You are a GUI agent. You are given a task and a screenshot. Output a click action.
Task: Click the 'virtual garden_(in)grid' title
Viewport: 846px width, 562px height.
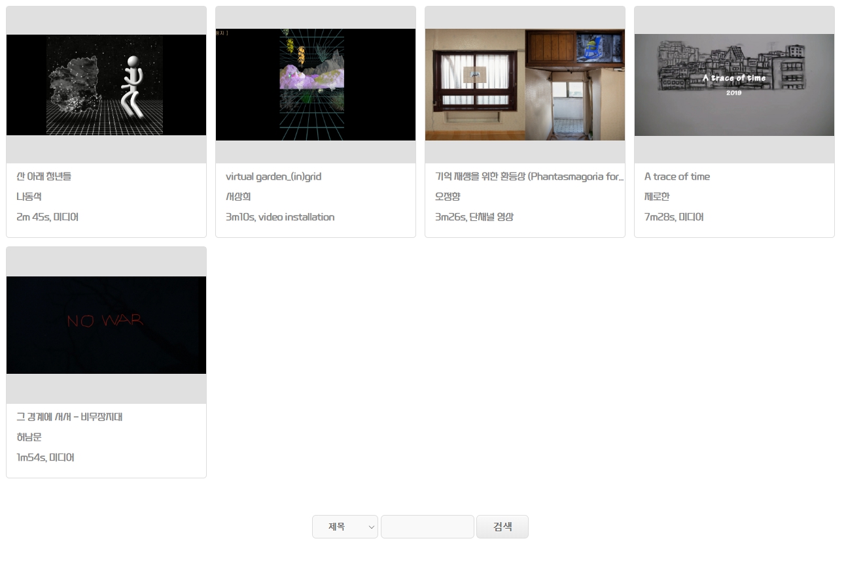click(273, 176)
